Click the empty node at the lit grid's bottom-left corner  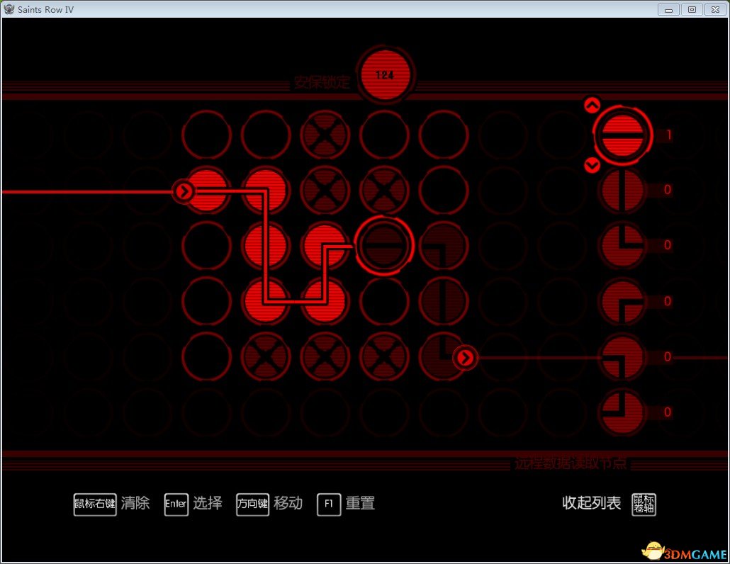[x=207, y=357]
